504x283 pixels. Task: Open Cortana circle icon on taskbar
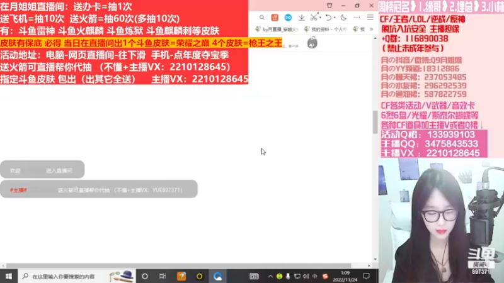(145, 276)
